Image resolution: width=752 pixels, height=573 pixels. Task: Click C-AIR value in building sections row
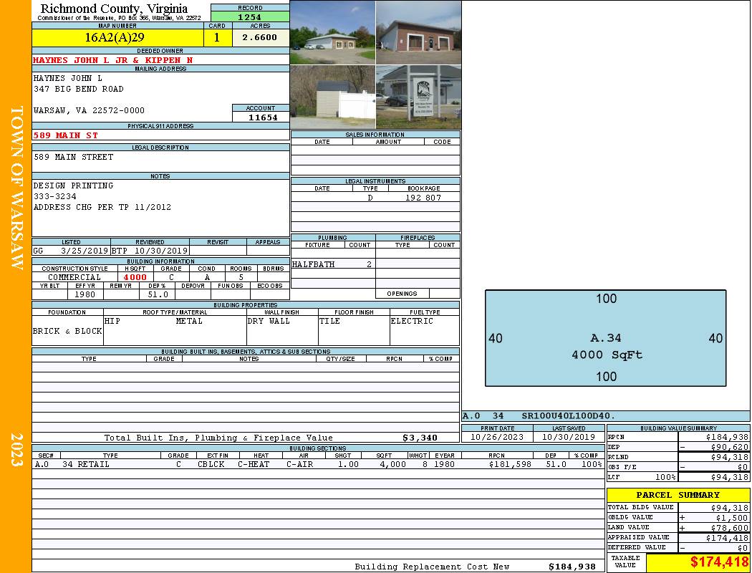pyautogui.click(x=300, y=464)
